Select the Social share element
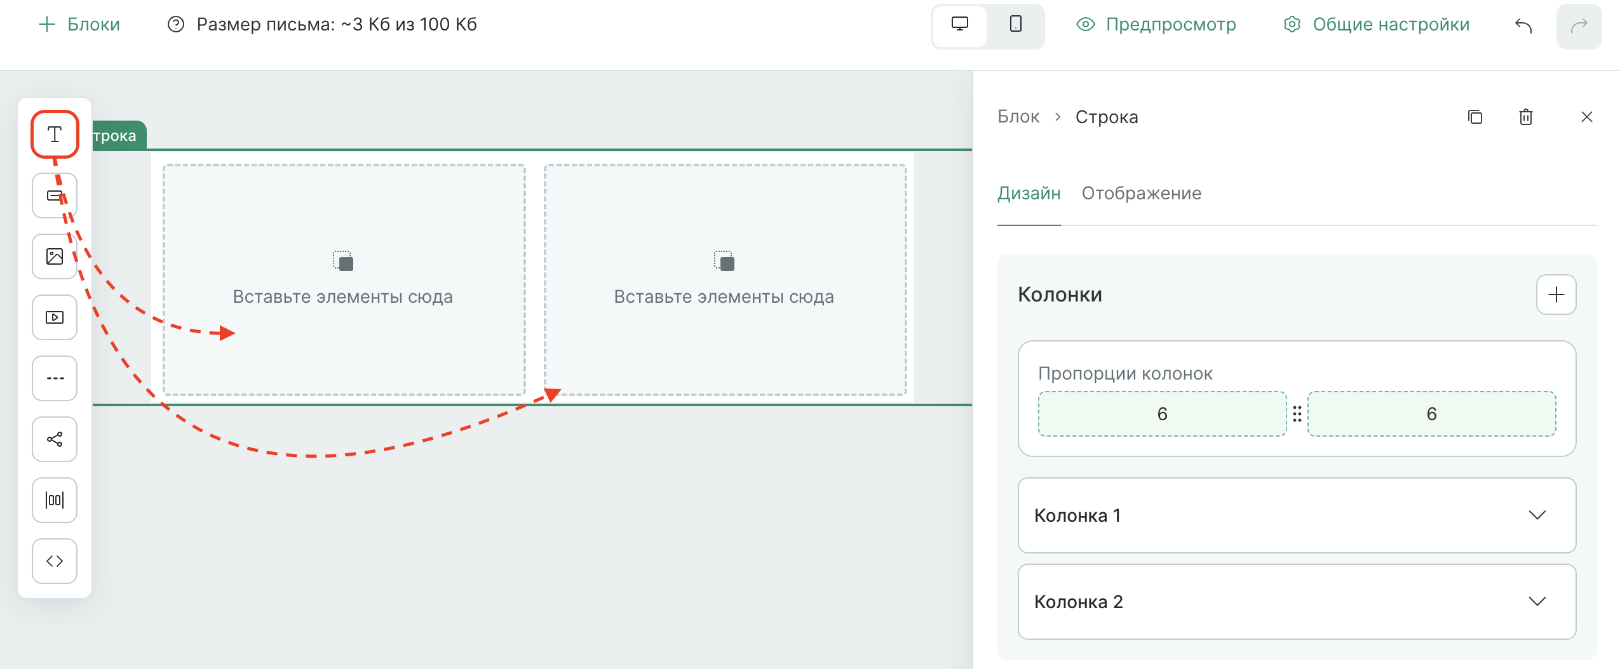The width and height of the screenshot is (1620, 669). pos(55,439)
